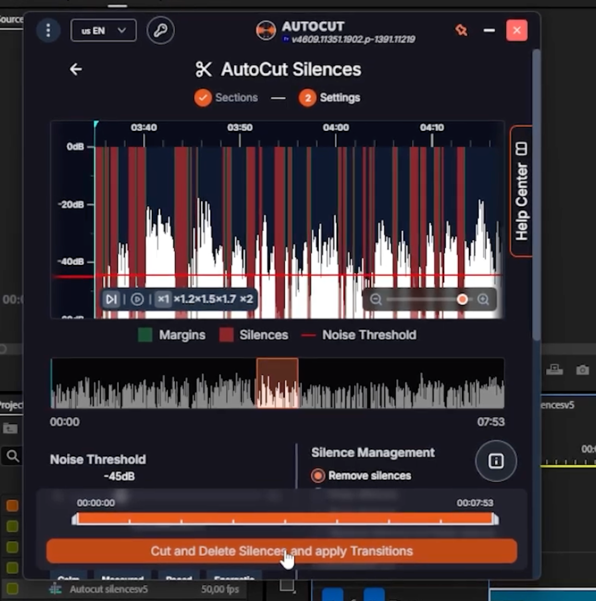This screenshot has height=601, width=596.
Task: Click the zoom out magnifier icon
Action: 376,299
